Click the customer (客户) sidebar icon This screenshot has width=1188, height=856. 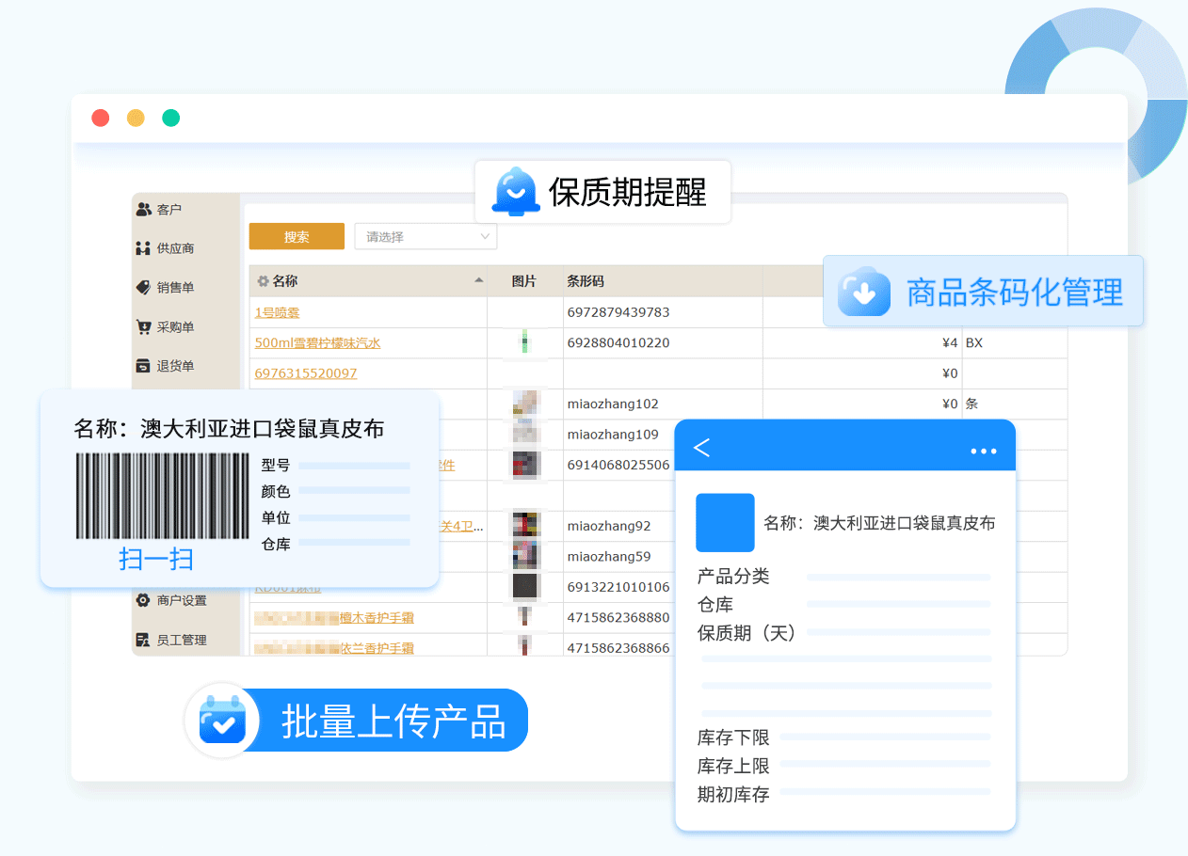[143, 210]
